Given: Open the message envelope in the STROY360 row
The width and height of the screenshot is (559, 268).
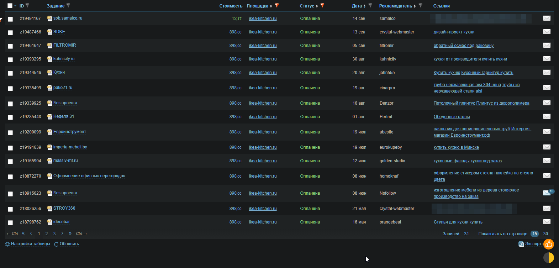Looking at the screenshot, I should [547, 208].
